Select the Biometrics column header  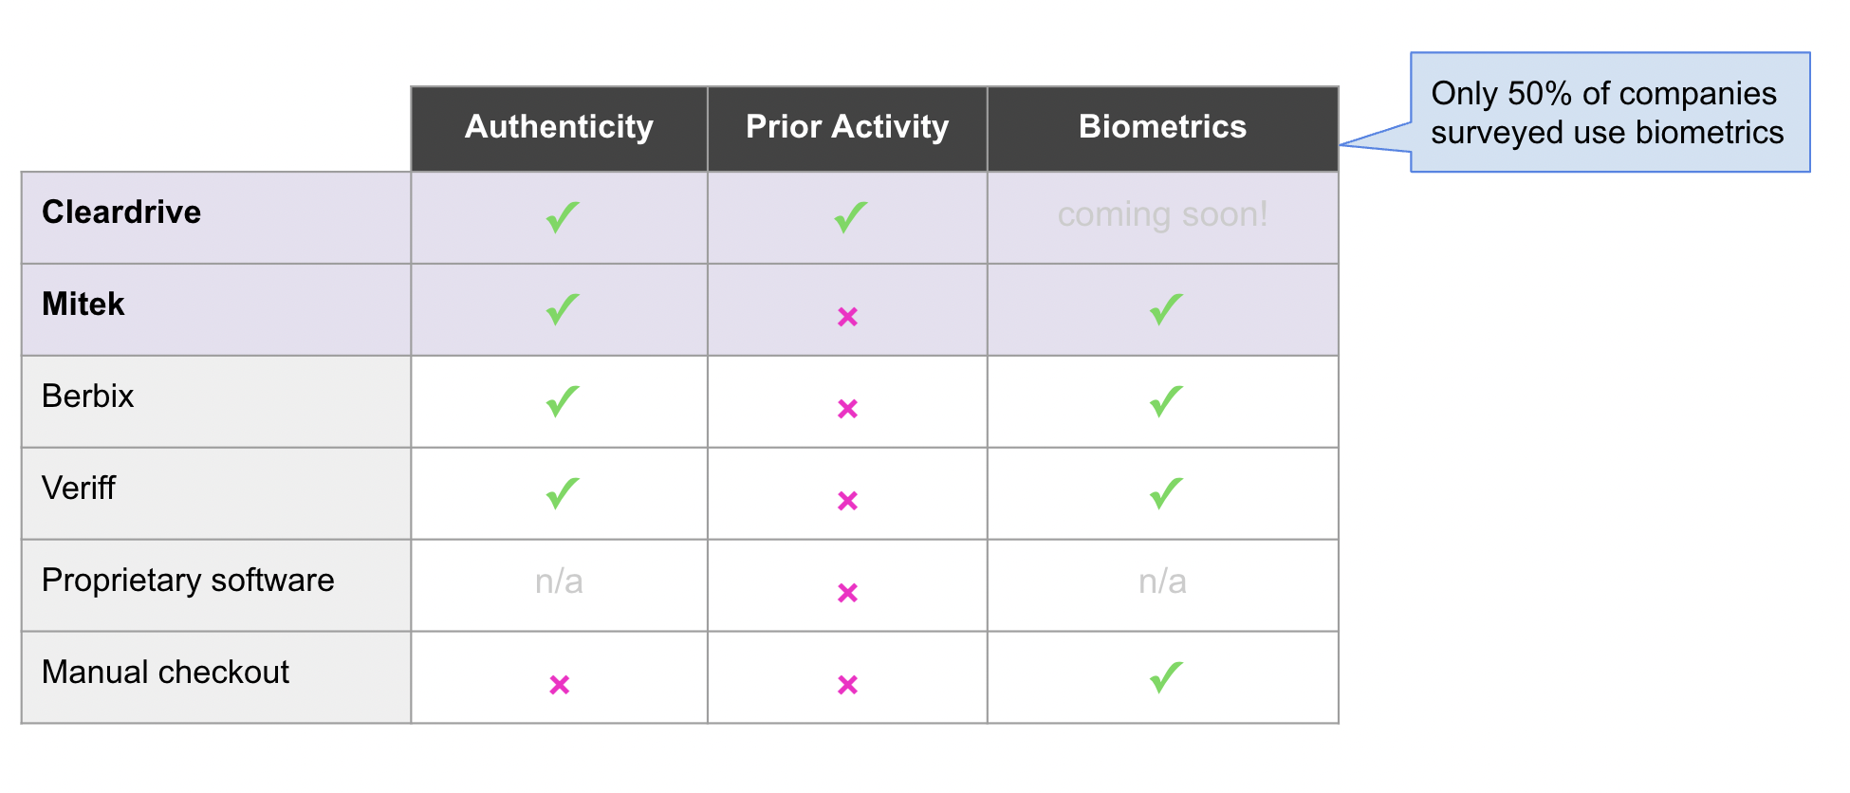pyautogui.click(x=1162, y=127)
